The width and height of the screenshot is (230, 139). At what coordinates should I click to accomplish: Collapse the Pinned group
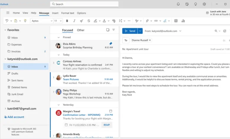pyautogui.click(x=58, y=38)
